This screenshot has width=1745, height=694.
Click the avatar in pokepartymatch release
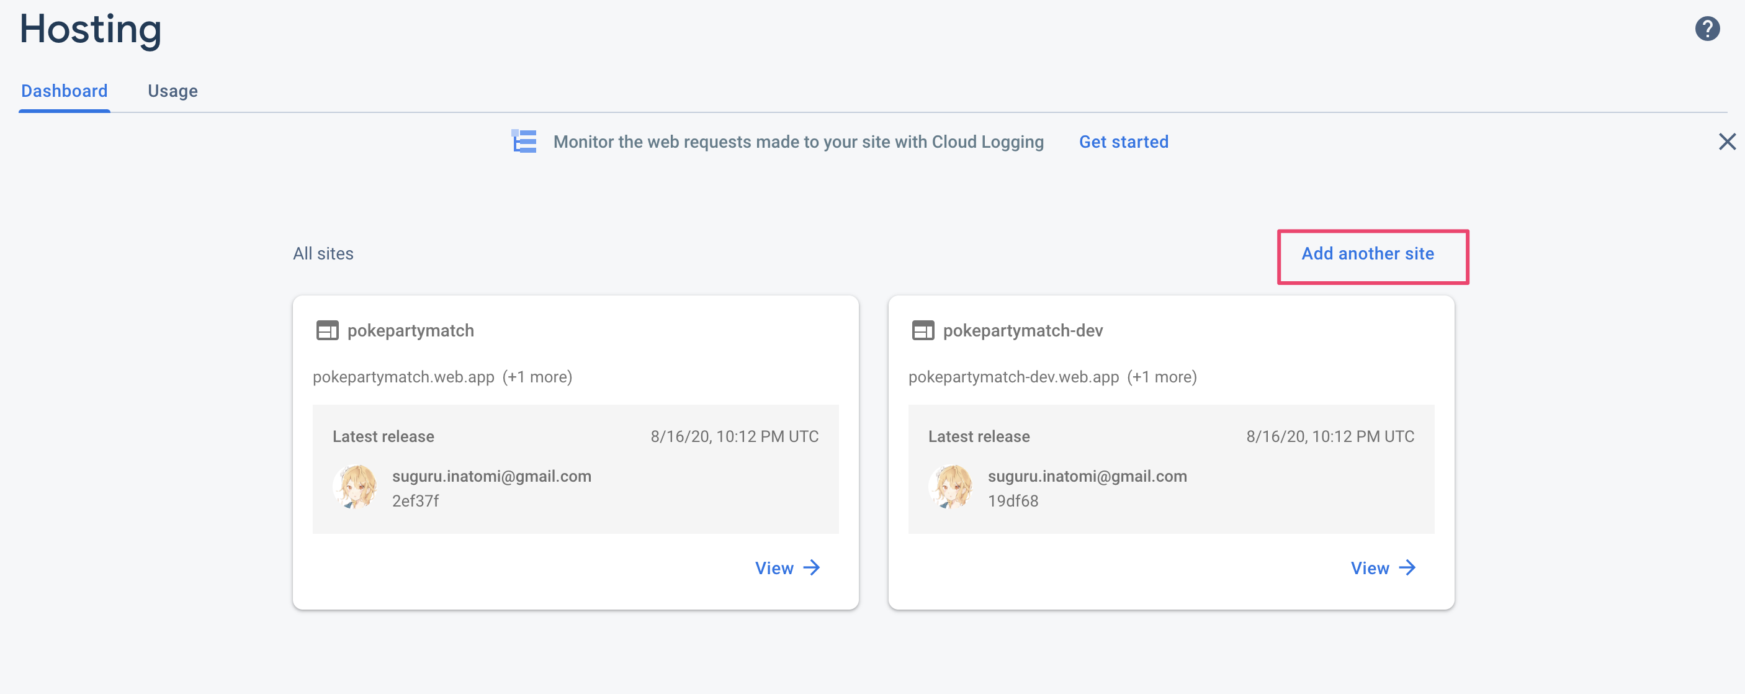pyautogui.click(x=355, y=487)
